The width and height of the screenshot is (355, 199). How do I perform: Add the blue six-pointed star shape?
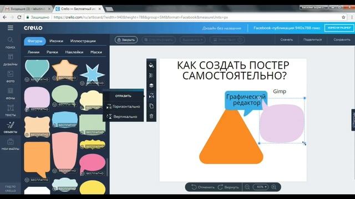(93, 74)
